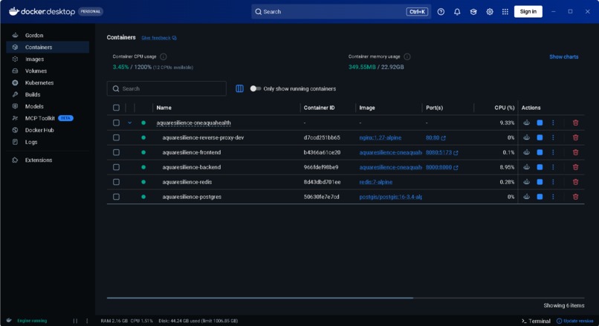599x326 pixels.
Task: Open more actions for aquaresilience-postgres
Action: (x=553, y=197)
